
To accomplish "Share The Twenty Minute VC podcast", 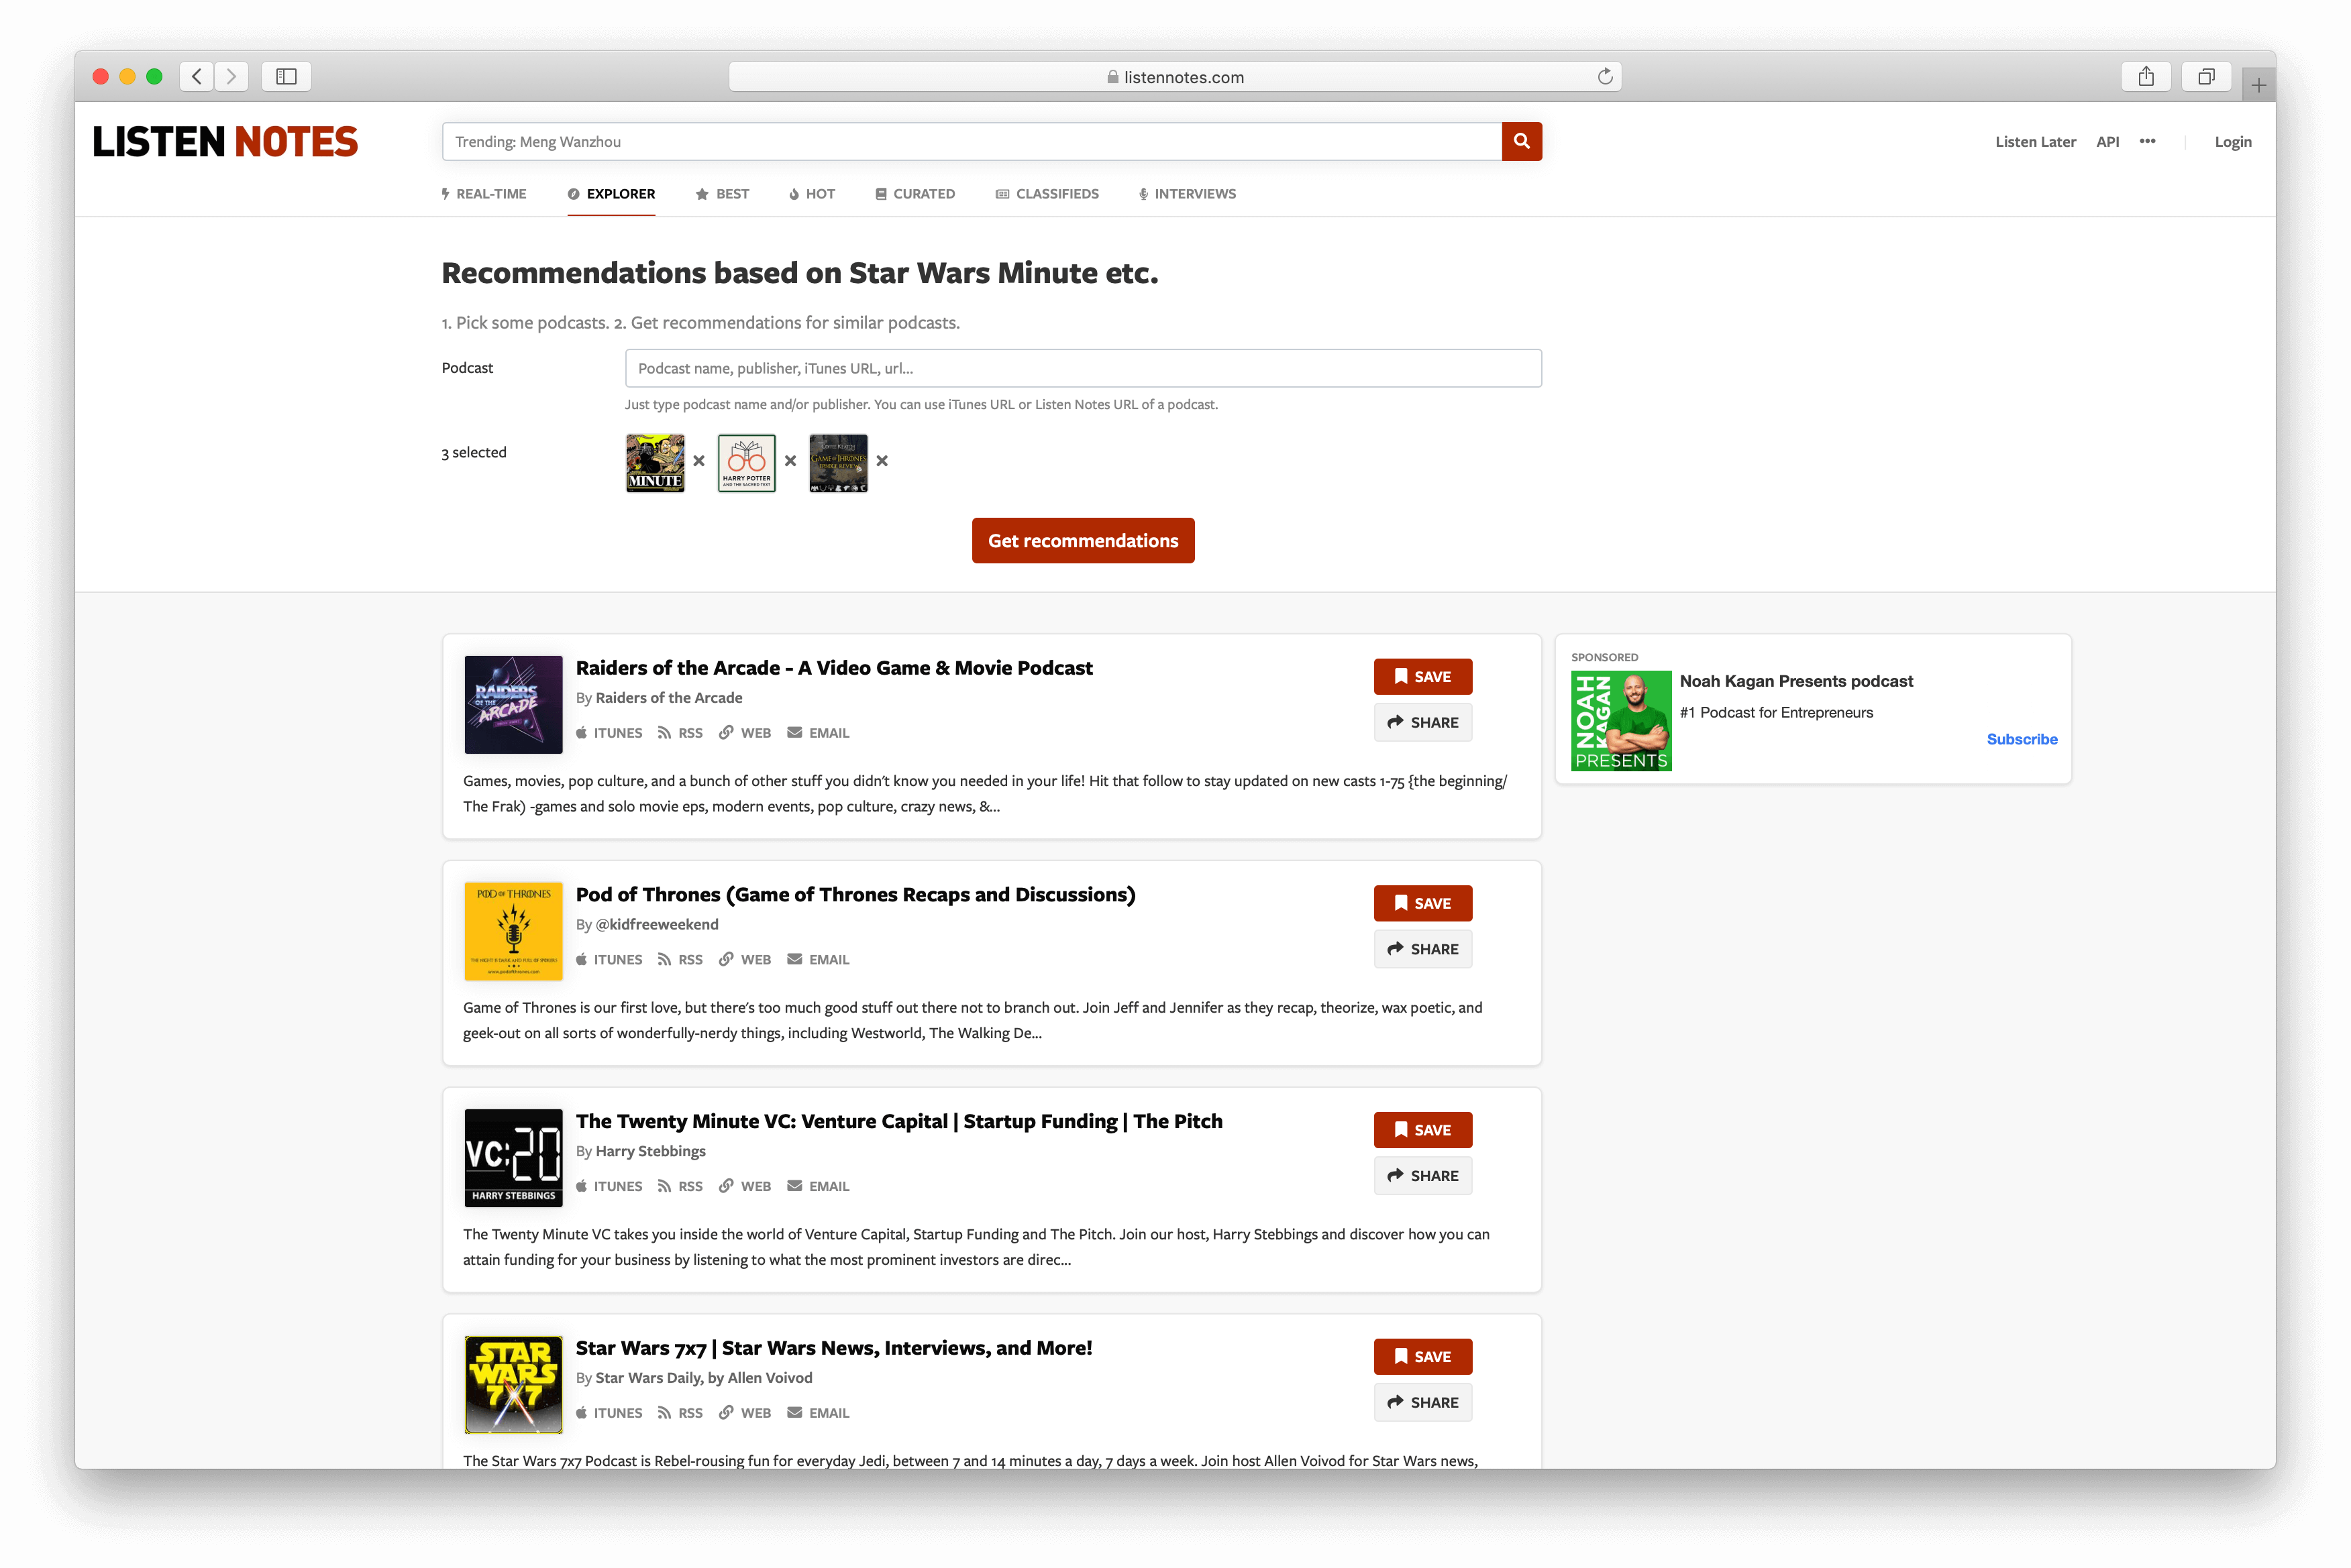I will point(1422,1177).
